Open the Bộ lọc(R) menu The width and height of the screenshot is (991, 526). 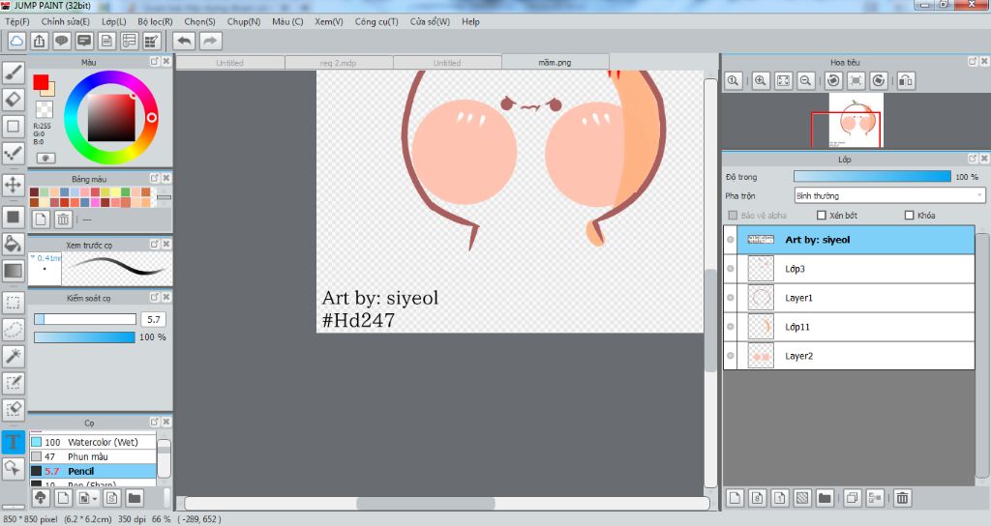(155, 21)
